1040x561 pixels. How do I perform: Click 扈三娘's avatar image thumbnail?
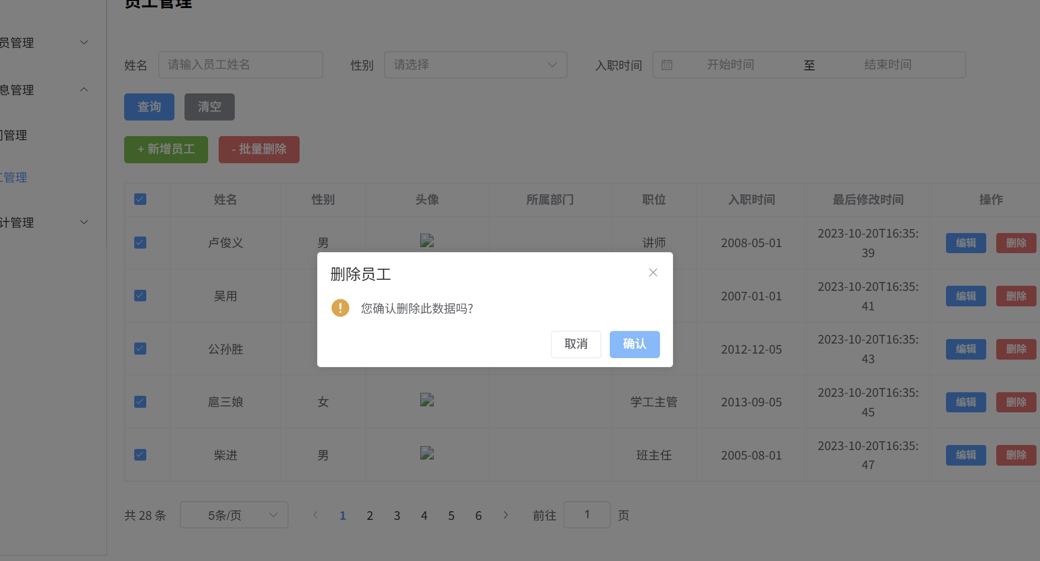[x=427, y=400]
